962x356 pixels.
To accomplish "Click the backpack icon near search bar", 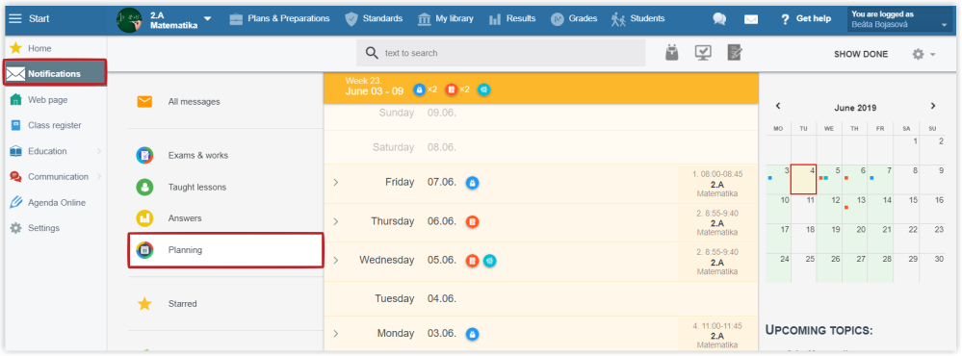I will tap(672, 53).
